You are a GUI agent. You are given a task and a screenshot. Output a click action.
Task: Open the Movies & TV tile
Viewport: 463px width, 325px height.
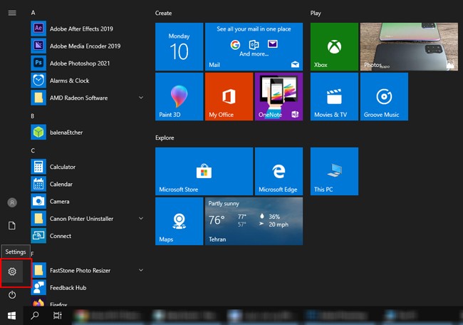pyautogui.click(x=334, y=97)
